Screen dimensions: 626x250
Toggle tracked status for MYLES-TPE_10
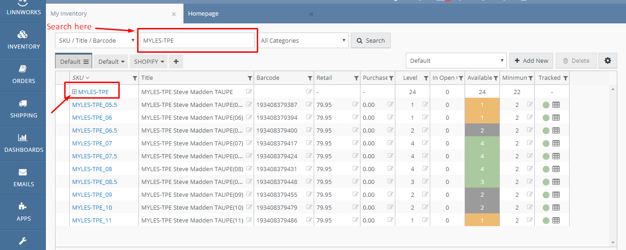(x=546, y=207)
